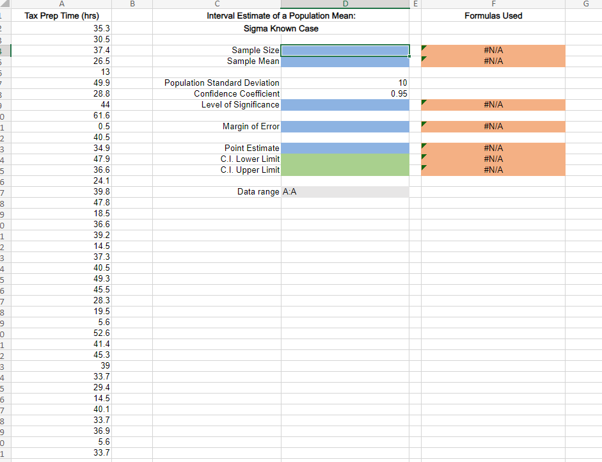The height and width of the screenshot is (462, 602).
Task: Click the blue Sample Size input cell
Action: (x=345, y=49)
